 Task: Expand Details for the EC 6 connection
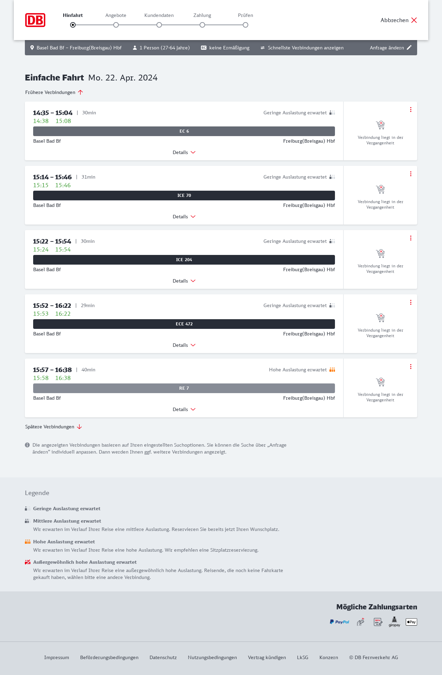pyautogui.click(x=184, y=152)
